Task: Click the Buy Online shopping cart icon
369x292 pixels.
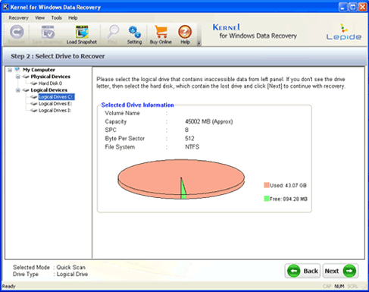Action: click(x=161, y=32)
